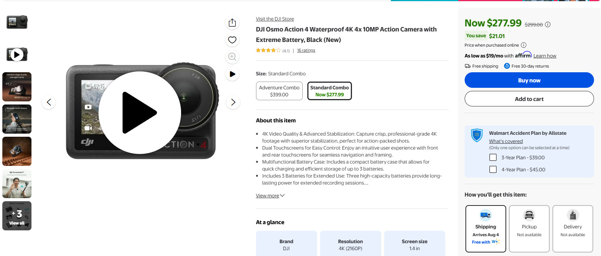Expand 'View more' item details

270,196
